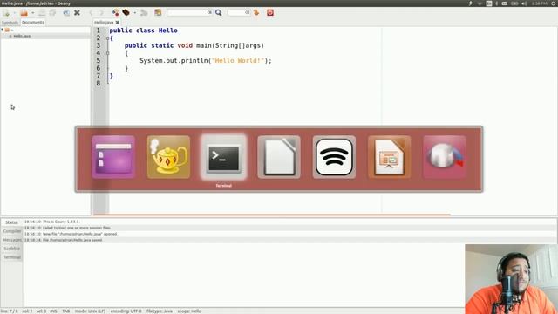Select Spotify icon in app switcher
This screenshot has height=314, width=558.
coord(334,157)
